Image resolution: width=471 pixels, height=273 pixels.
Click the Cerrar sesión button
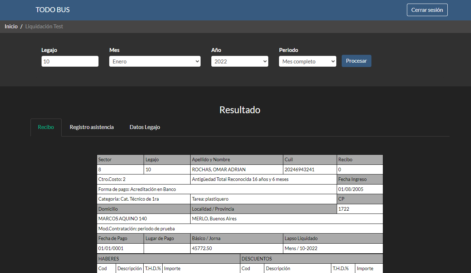pyautogui.click(x=427, y=10)
